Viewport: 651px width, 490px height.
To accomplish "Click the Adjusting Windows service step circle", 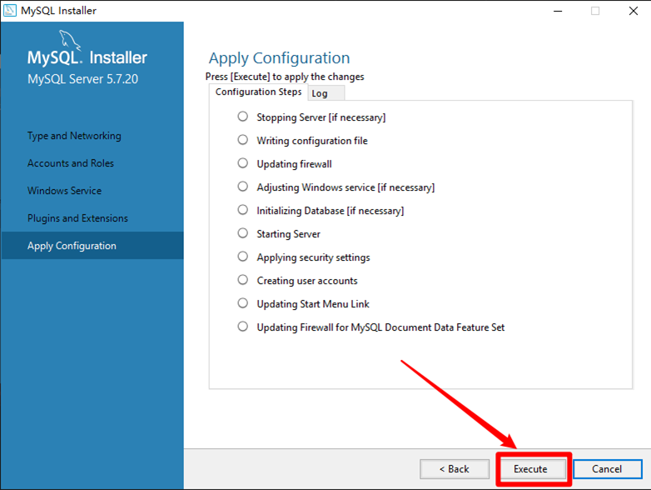I will [243, 186].
